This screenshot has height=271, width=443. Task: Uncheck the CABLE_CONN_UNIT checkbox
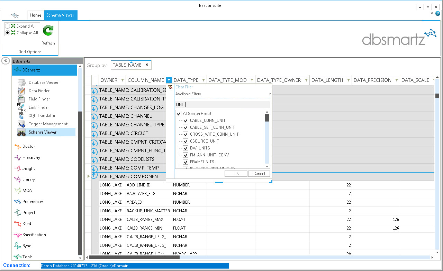pos(186,120)
